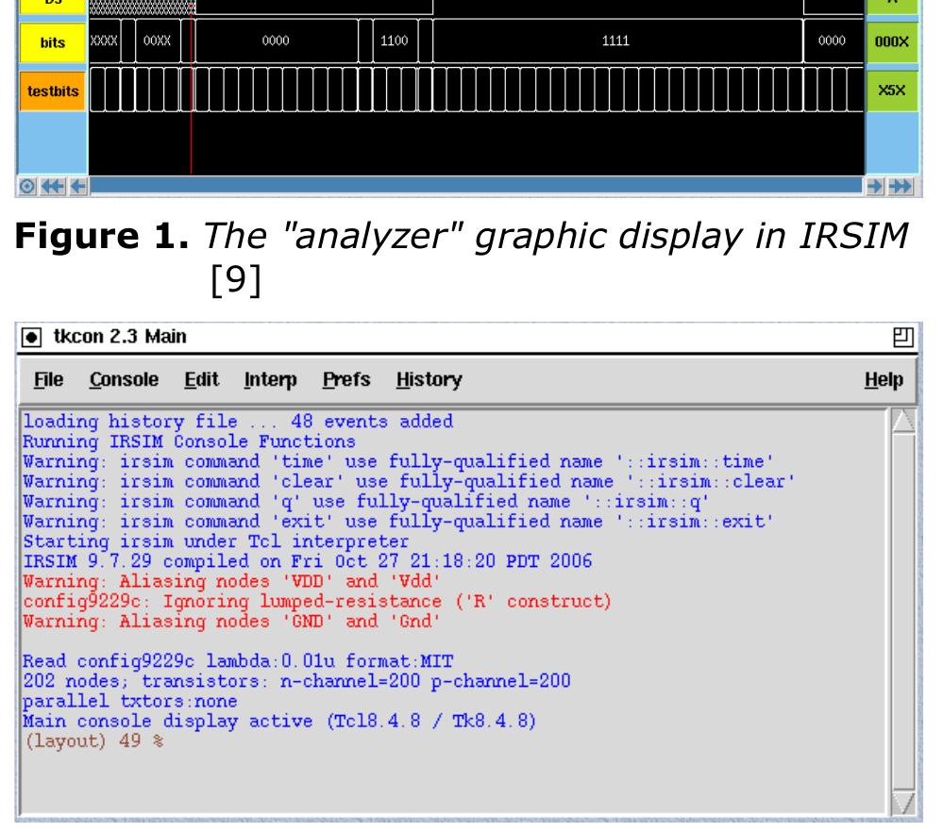This screenshot has width=943, height=832.
Task: Click the green '000X' value box
Action: (892, 42)
